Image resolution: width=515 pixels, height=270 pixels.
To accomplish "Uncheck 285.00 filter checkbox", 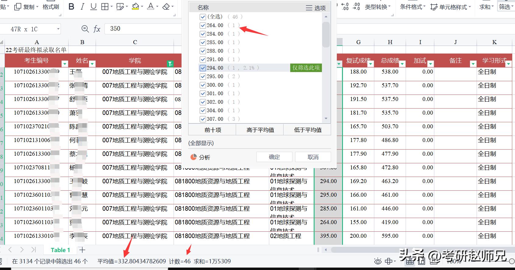I will pos(203,42).
